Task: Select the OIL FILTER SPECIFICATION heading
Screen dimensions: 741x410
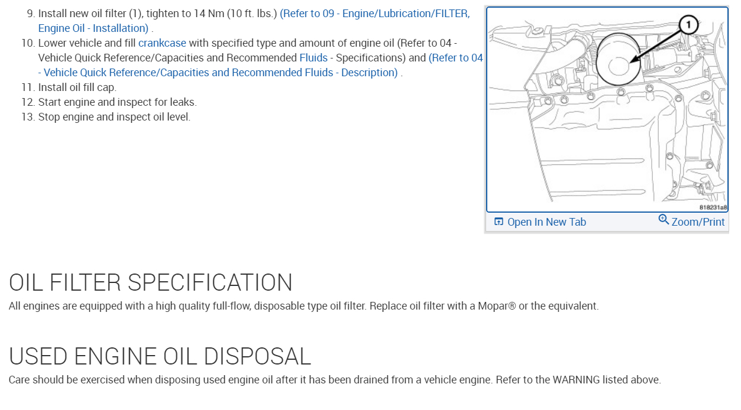Action: 151,282
